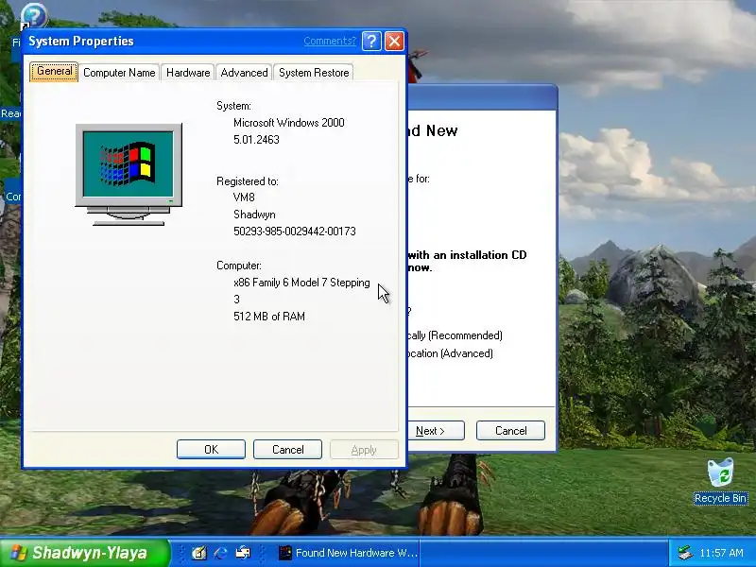The width and height of the screenshot is (756, 567).
Task: Click the registered name VM8
Action: tap(244, 198)
